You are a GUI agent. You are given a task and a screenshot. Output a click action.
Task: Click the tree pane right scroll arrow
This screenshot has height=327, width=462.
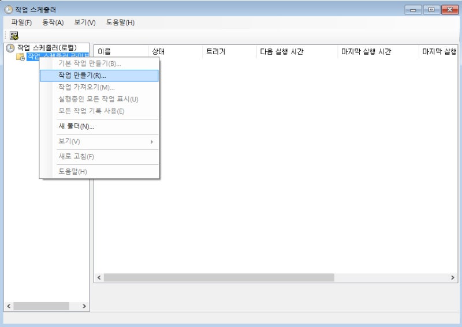coord(84,306)
